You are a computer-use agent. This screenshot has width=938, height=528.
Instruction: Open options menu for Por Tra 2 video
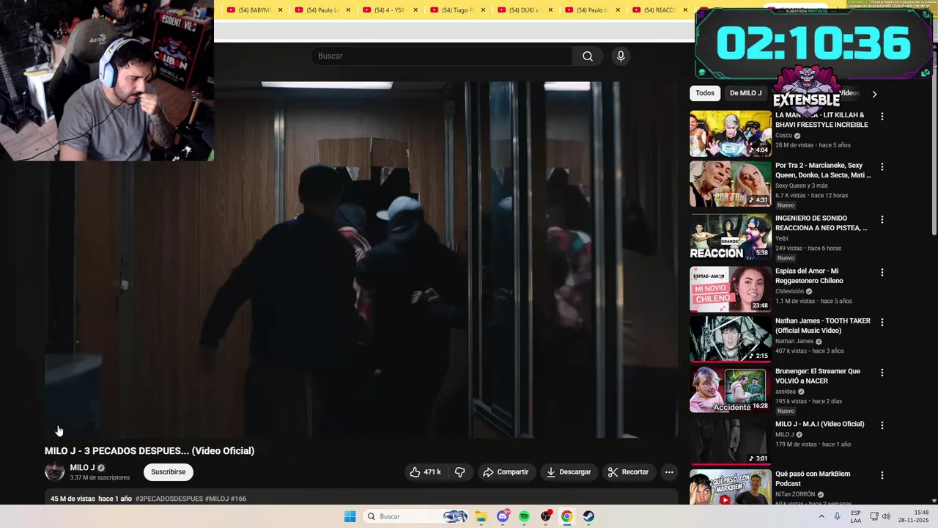pyautogui.click(x=882, y=167)
